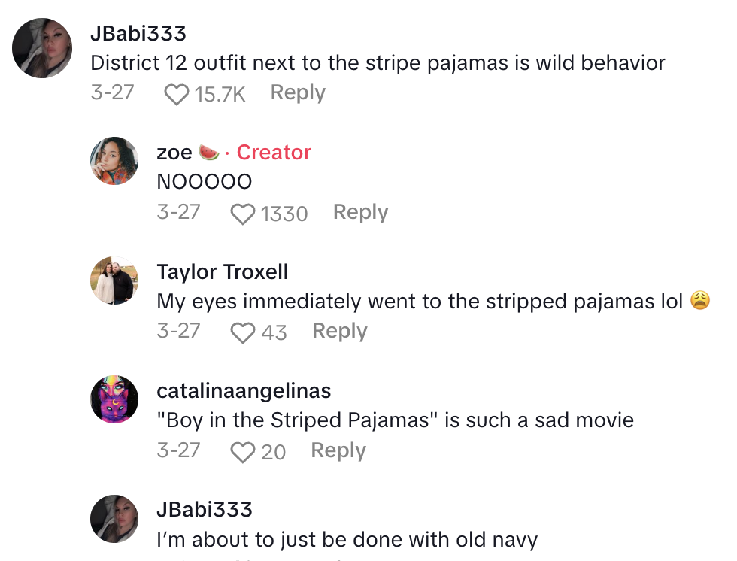Like zoe's NOOOOO reply
The image size is (737, 561).
pyautogui.click(x=242, y=214)
